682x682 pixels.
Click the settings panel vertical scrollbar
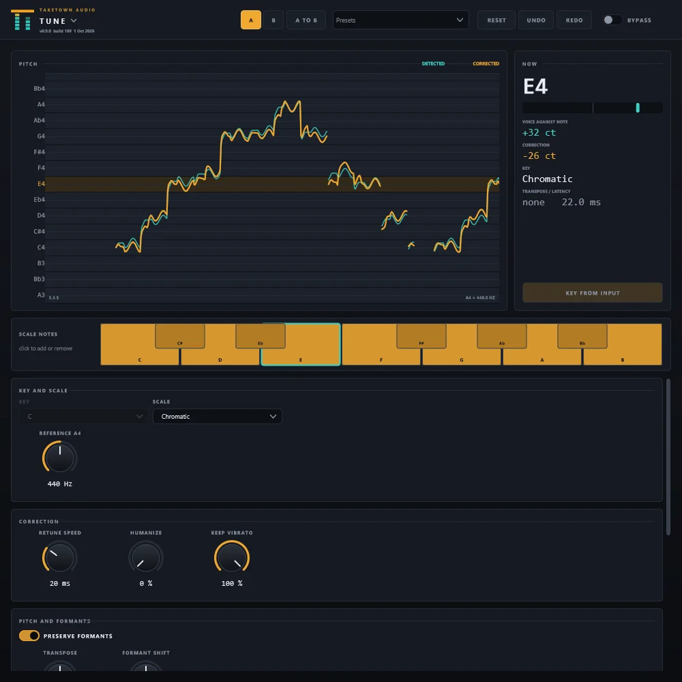(668, 457)
